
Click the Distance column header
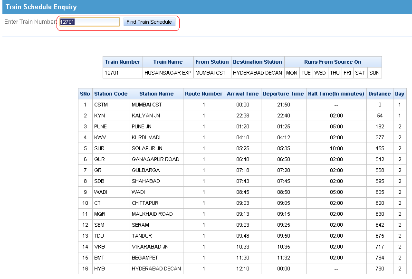point(379,94)
